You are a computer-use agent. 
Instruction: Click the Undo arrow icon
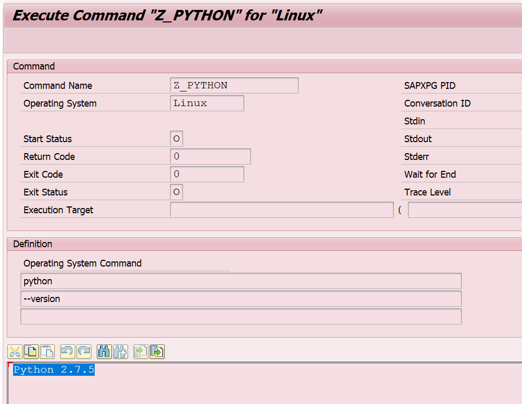click(67, 352)
